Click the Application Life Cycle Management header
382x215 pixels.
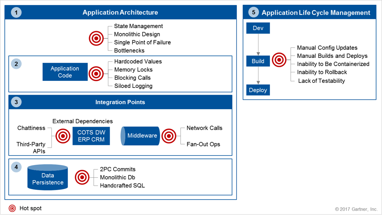[x=316, y=13]
